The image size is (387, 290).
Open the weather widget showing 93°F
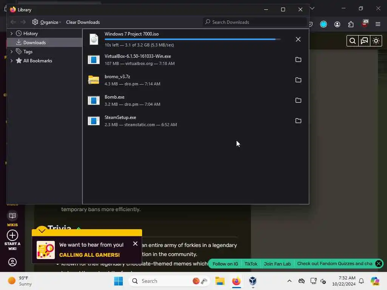[x=20, y=281]
